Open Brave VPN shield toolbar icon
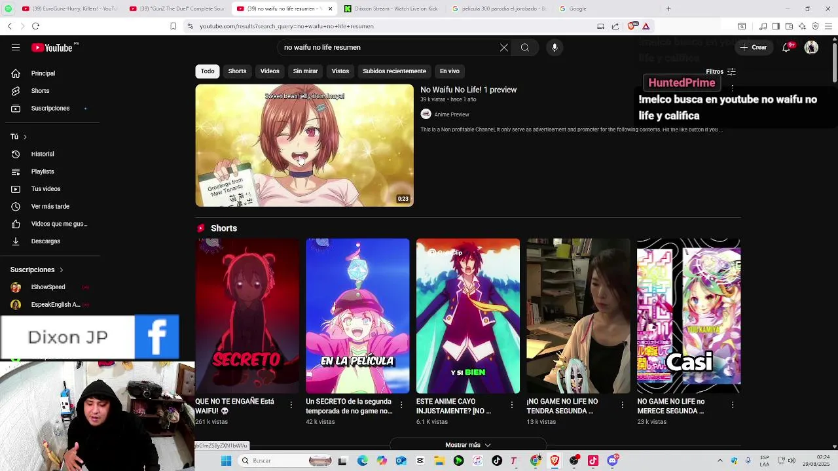 coord(815,26)
